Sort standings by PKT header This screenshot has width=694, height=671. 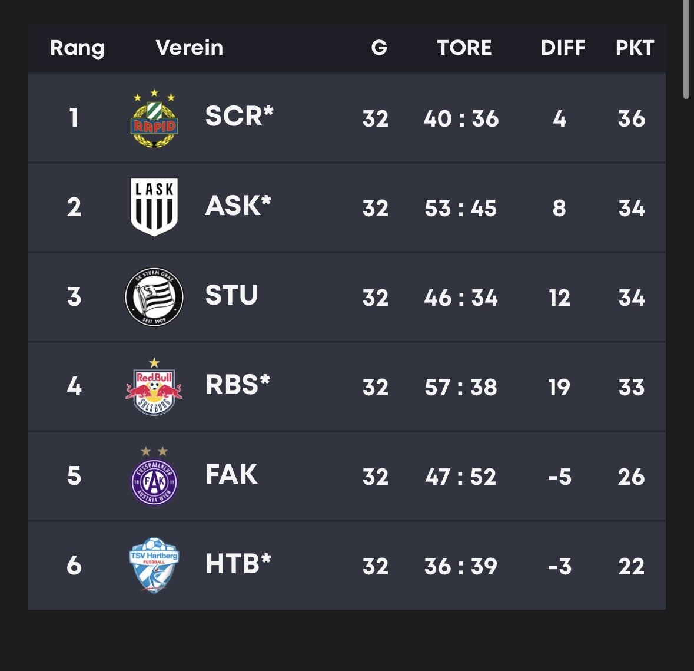click(x=635, y=48)
